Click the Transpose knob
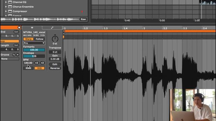 pyautogui.click(x=55, y=38)
